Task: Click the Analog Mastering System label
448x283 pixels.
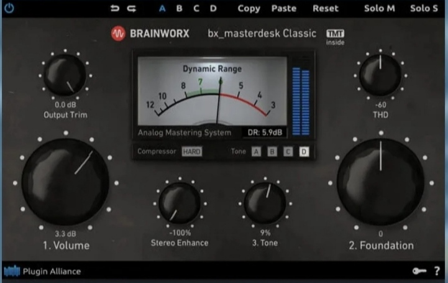Action: pos(185,132)
